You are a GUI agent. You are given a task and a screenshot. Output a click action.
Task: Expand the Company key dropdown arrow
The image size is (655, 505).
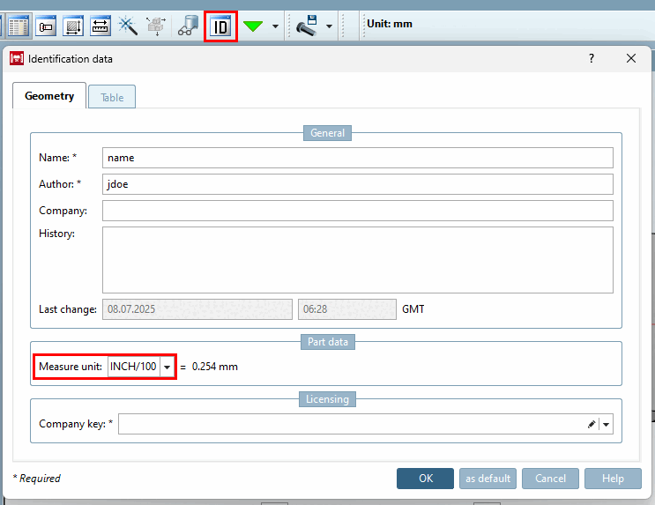coord(606,425)
